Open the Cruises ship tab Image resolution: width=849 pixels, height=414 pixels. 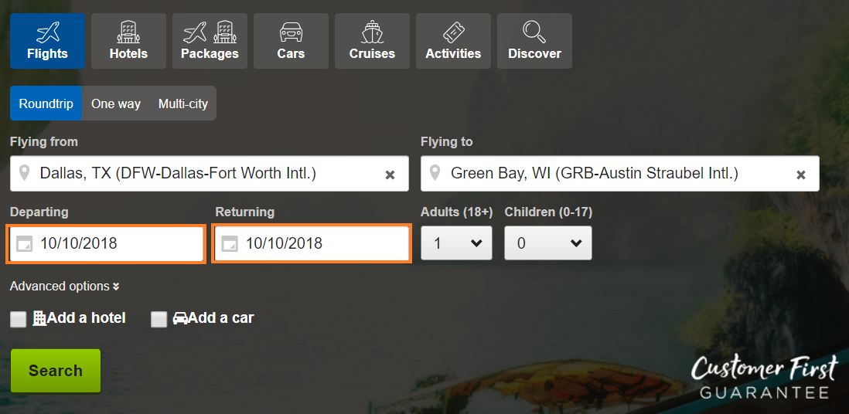pos(372,41)
